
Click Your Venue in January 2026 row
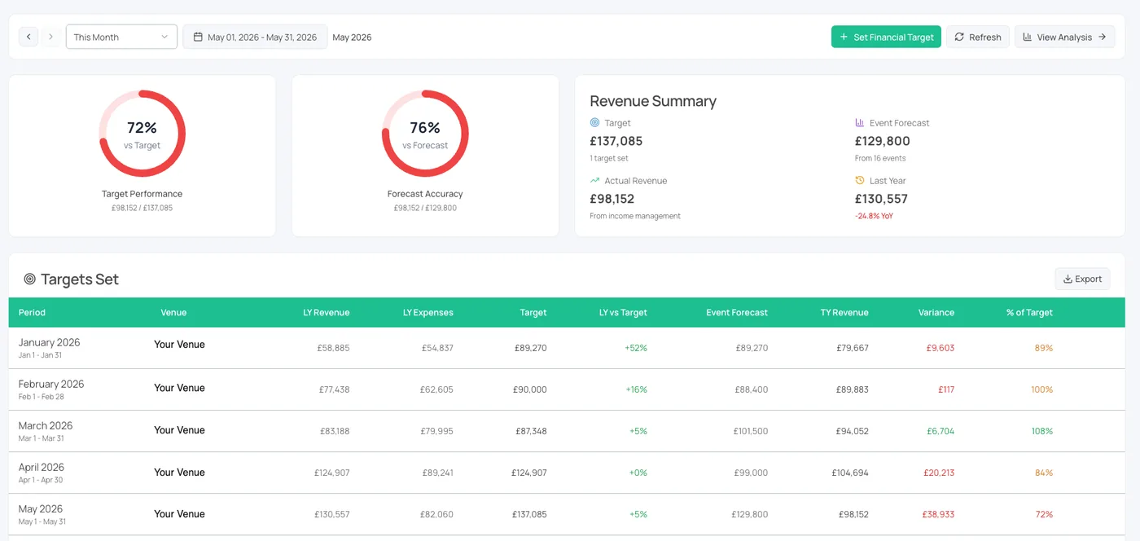point(179,345)
